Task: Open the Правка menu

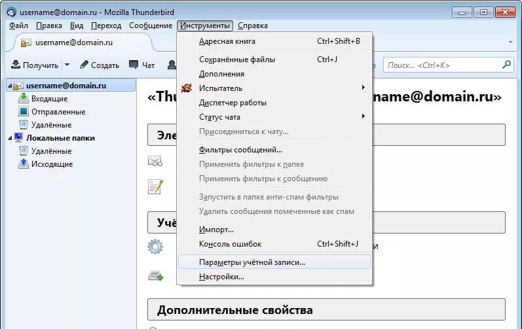Action: [x=49, y=26]
